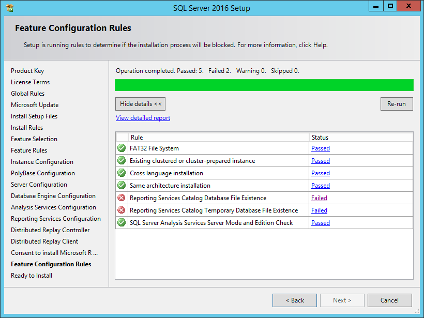
Task: Open Passed status for Same architecture installation
Action: pos(321,186)
